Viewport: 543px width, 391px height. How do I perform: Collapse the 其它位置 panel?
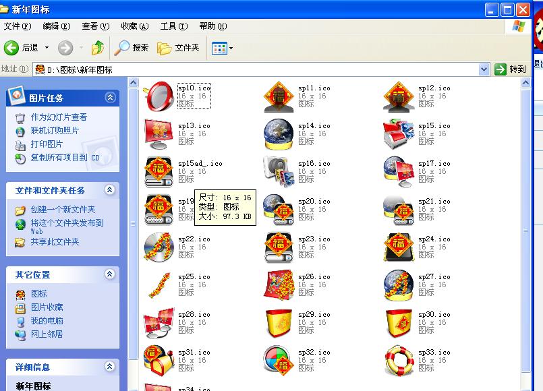(x=110, y=274)
